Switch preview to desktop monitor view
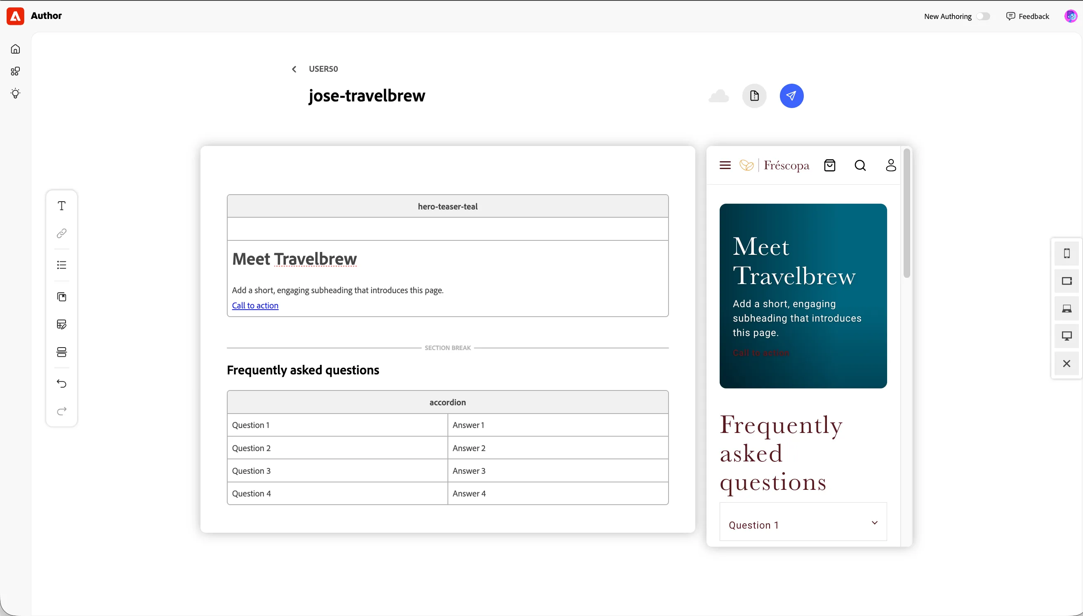 point(1067,336)
